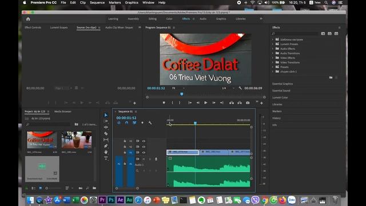This screenshot has width=366, height=206.
Task: Toggle A1 track lock
Action: pyautogui.click(x=125, y=164)
